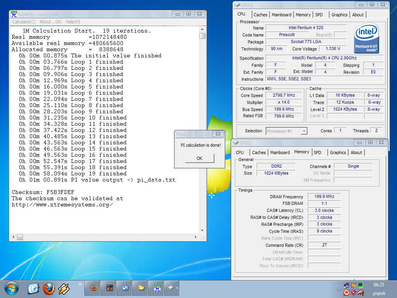Switch to the Super PI taskbar button

pyautogui.click(x=157, y=288)
